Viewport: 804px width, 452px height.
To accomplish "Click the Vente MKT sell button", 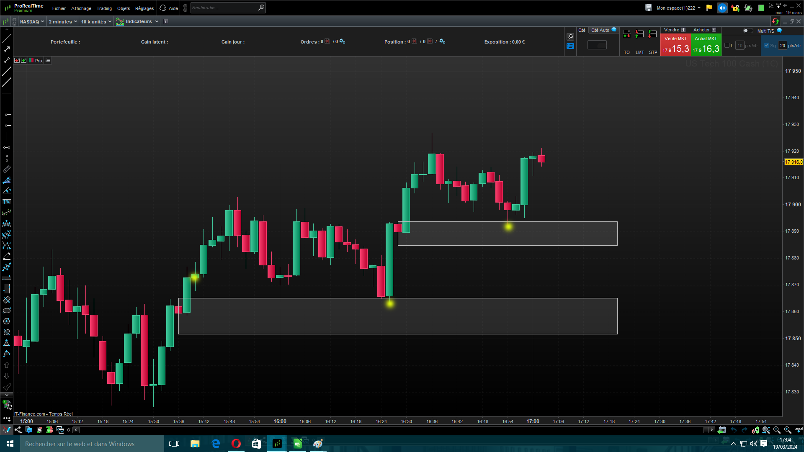I will pos(675,45).
